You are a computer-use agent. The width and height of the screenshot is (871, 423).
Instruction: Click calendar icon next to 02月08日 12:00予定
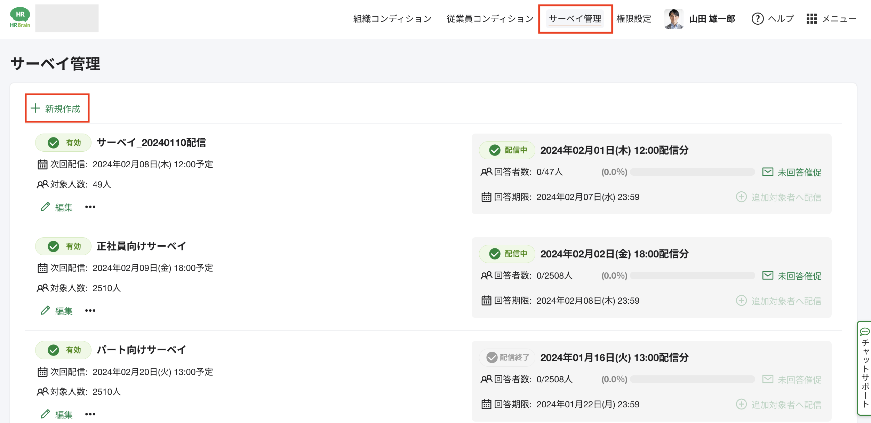(x=42, y=164)
